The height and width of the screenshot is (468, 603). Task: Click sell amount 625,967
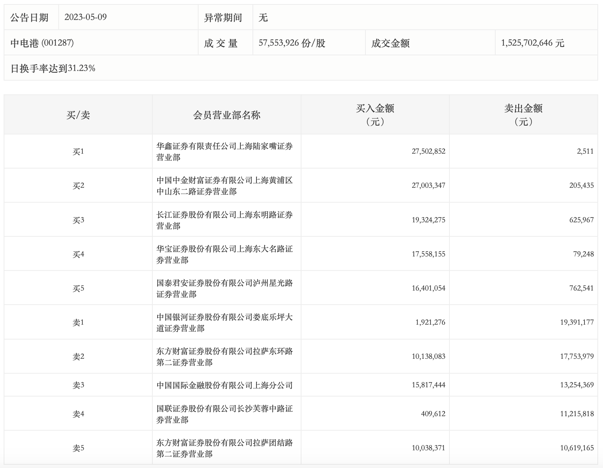(582, 220)
